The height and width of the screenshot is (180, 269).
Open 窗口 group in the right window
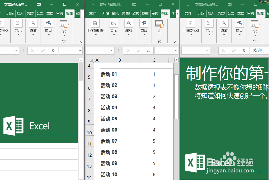click(239, 28)
